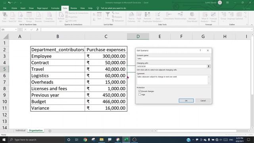Expand the Name Box dropdown arrow
Image resolution: width=254 pixels, height=143 pixels.
coord(16,29)
